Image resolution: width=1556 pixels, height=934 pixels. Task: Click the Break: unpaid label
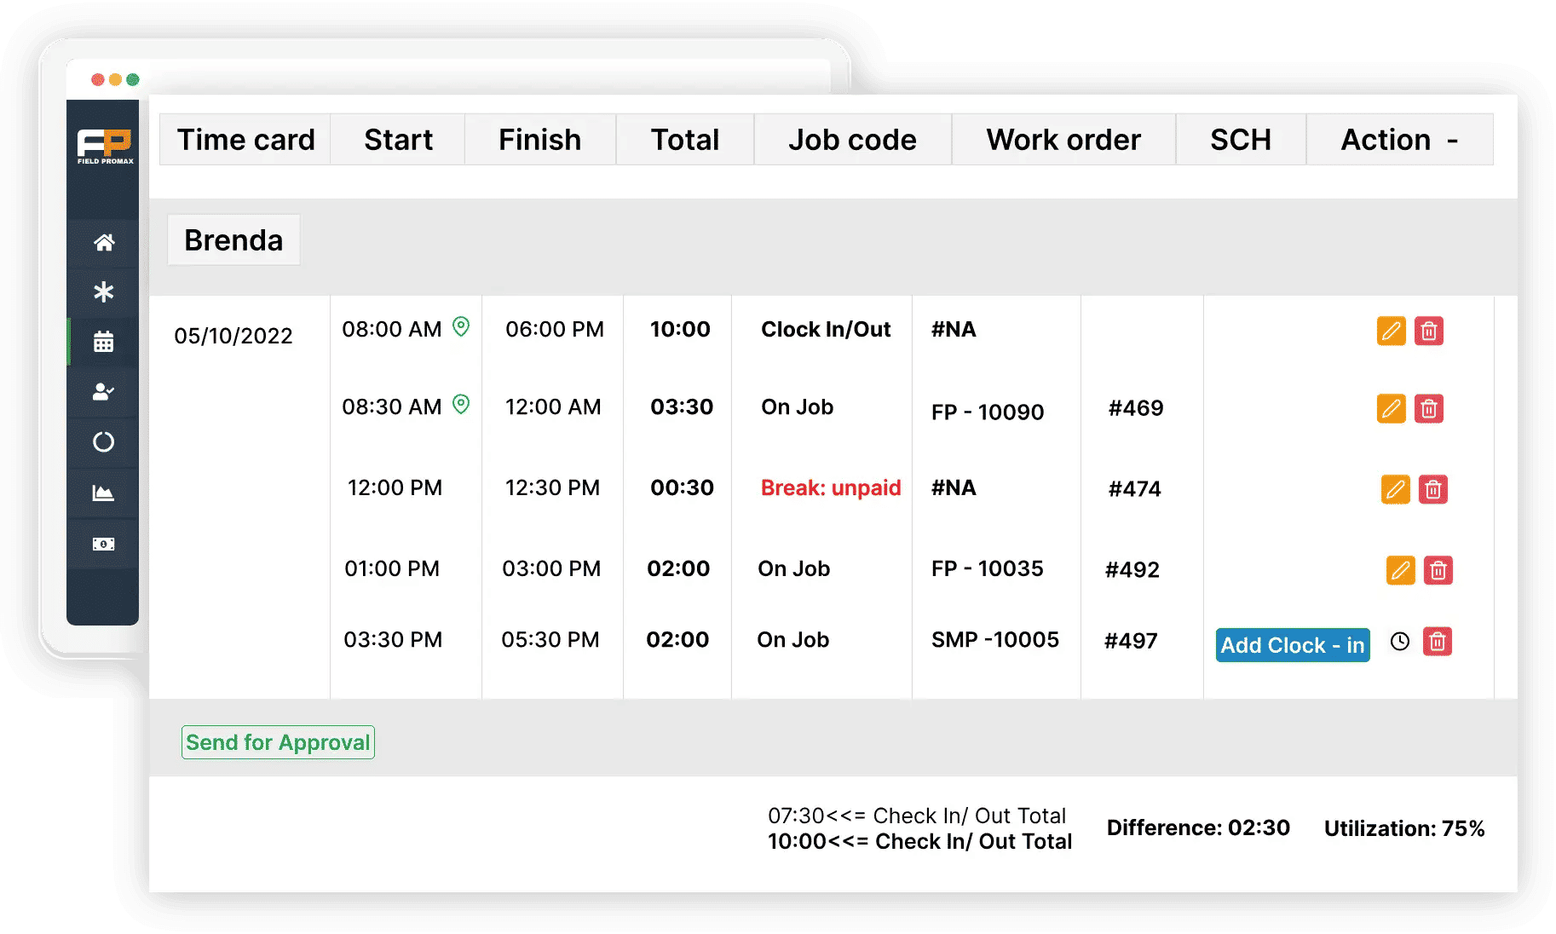tap(831, 487)
